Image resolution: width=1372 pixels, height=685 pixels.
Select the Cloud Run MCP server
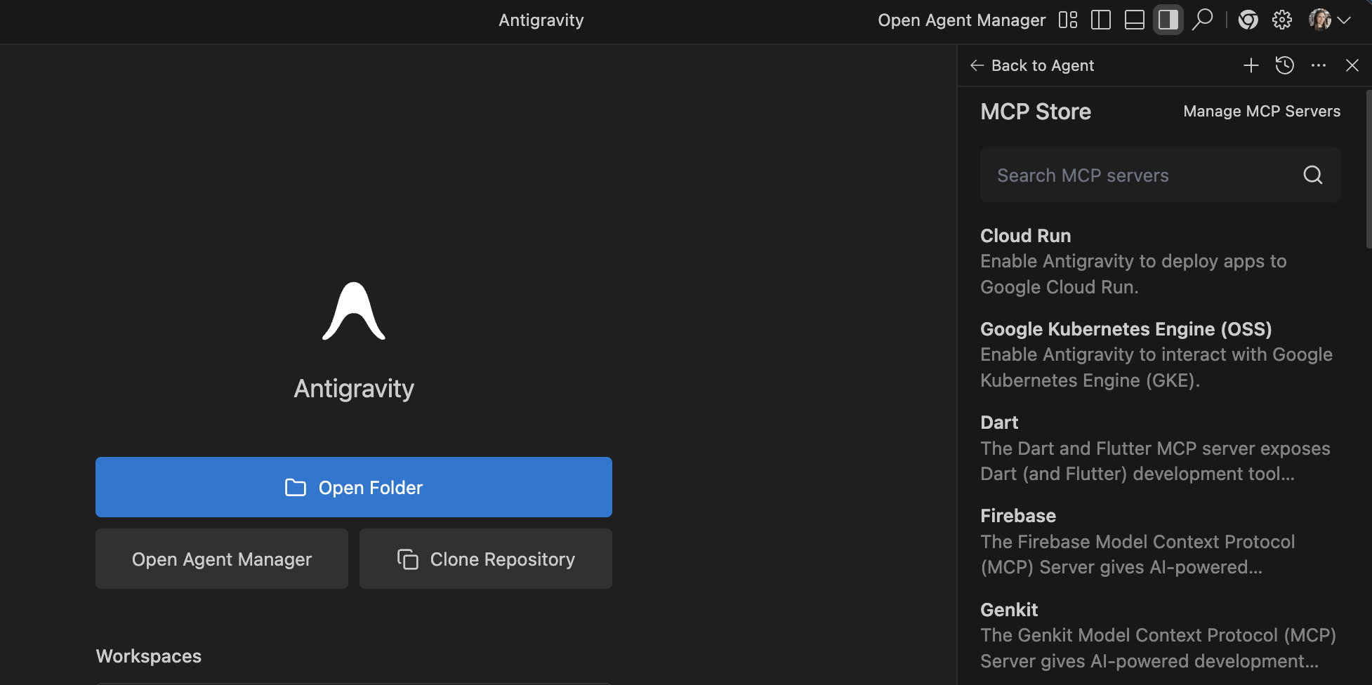click(1161, 261)
